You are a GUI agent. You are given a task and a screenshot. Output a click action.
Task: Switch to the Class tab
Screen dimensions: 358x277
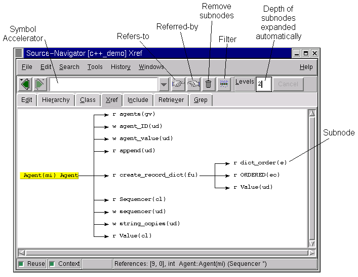(x=88, y=100)
